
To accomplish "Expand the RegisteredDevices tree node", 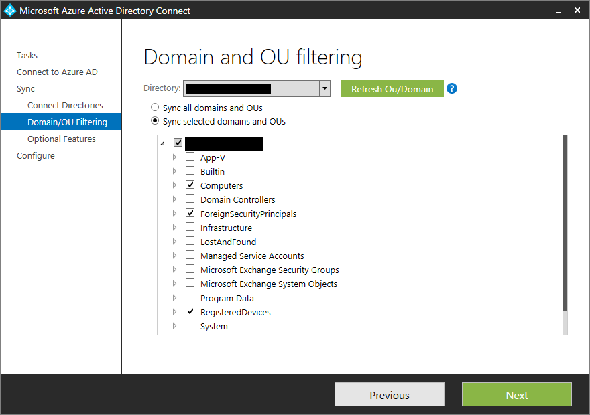I will pos(174,312).
